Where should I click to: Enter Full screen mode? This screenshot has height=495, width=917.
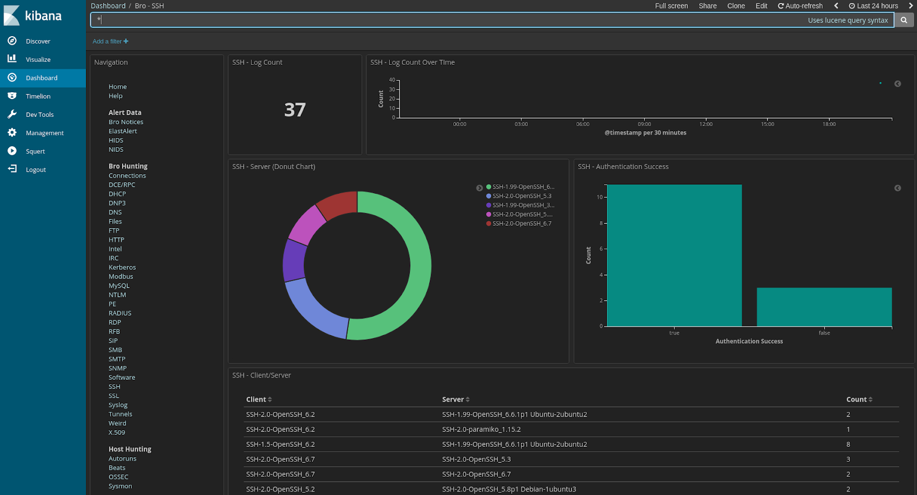(671, 6)
